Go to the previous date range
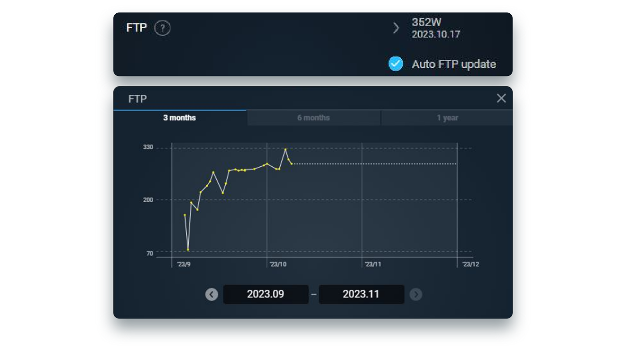Image resolution: width=626 pixels, height=351 pixels. tap(212, 294)
